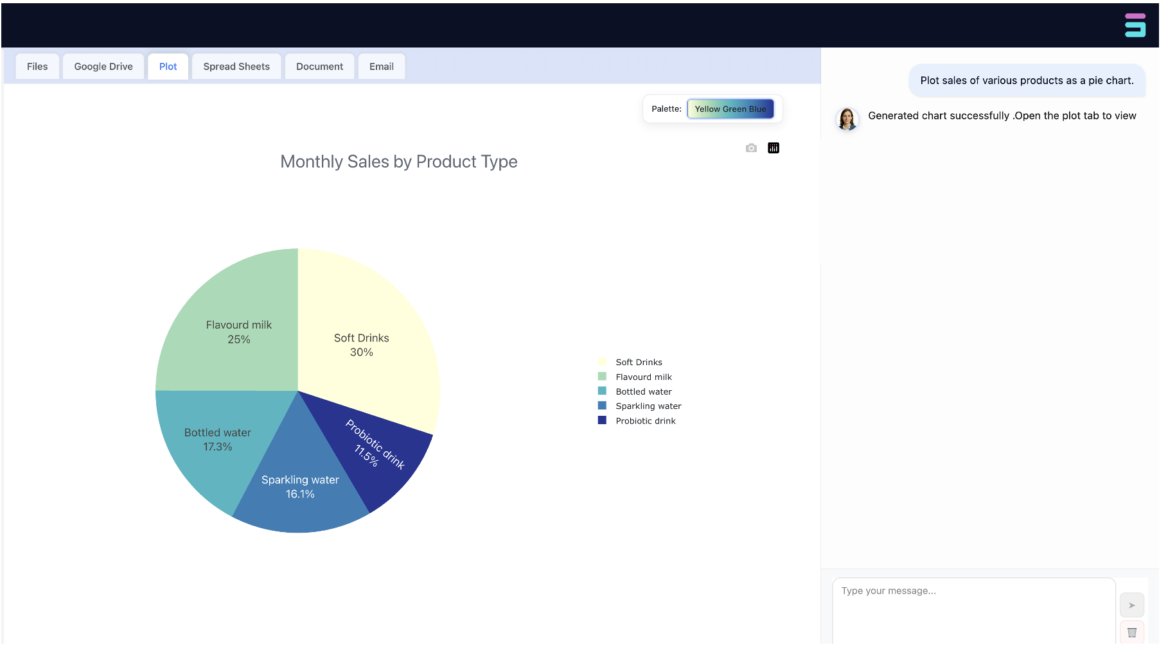The height and width of the screenshot is (661, 1168).
Task: Switch to the Files tab
Action: click(x=37, y=66)
